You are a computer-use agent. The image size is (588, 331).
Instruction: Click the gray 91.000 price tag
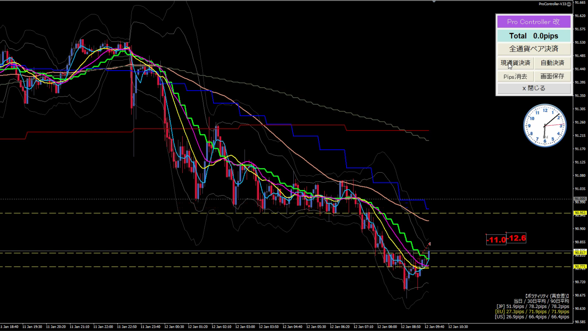coord(580,199)
